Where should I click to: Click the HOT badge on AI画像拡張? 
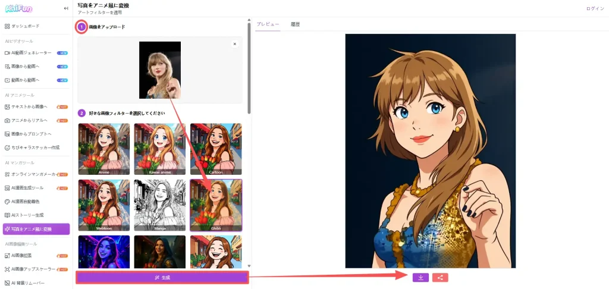62,256
